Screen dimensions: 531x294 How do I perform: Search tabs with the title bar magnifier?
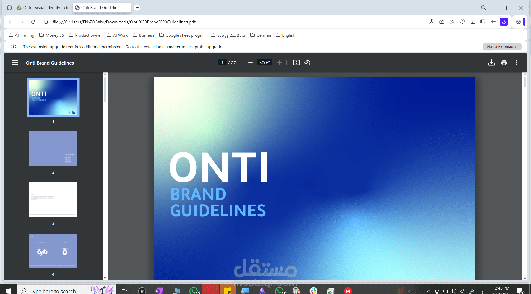coord(483,8)
